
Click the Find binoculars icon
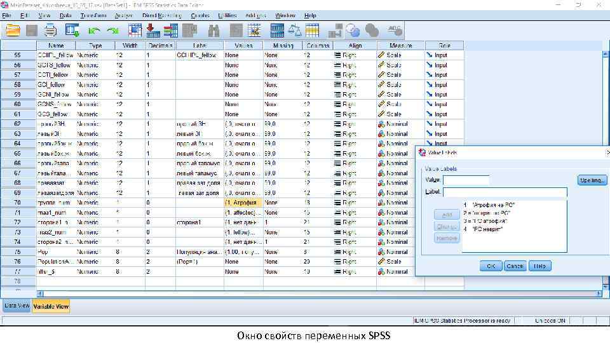[x=213, y=30]
